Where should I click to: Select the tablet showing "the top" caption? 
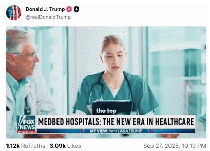coord(112,108)
